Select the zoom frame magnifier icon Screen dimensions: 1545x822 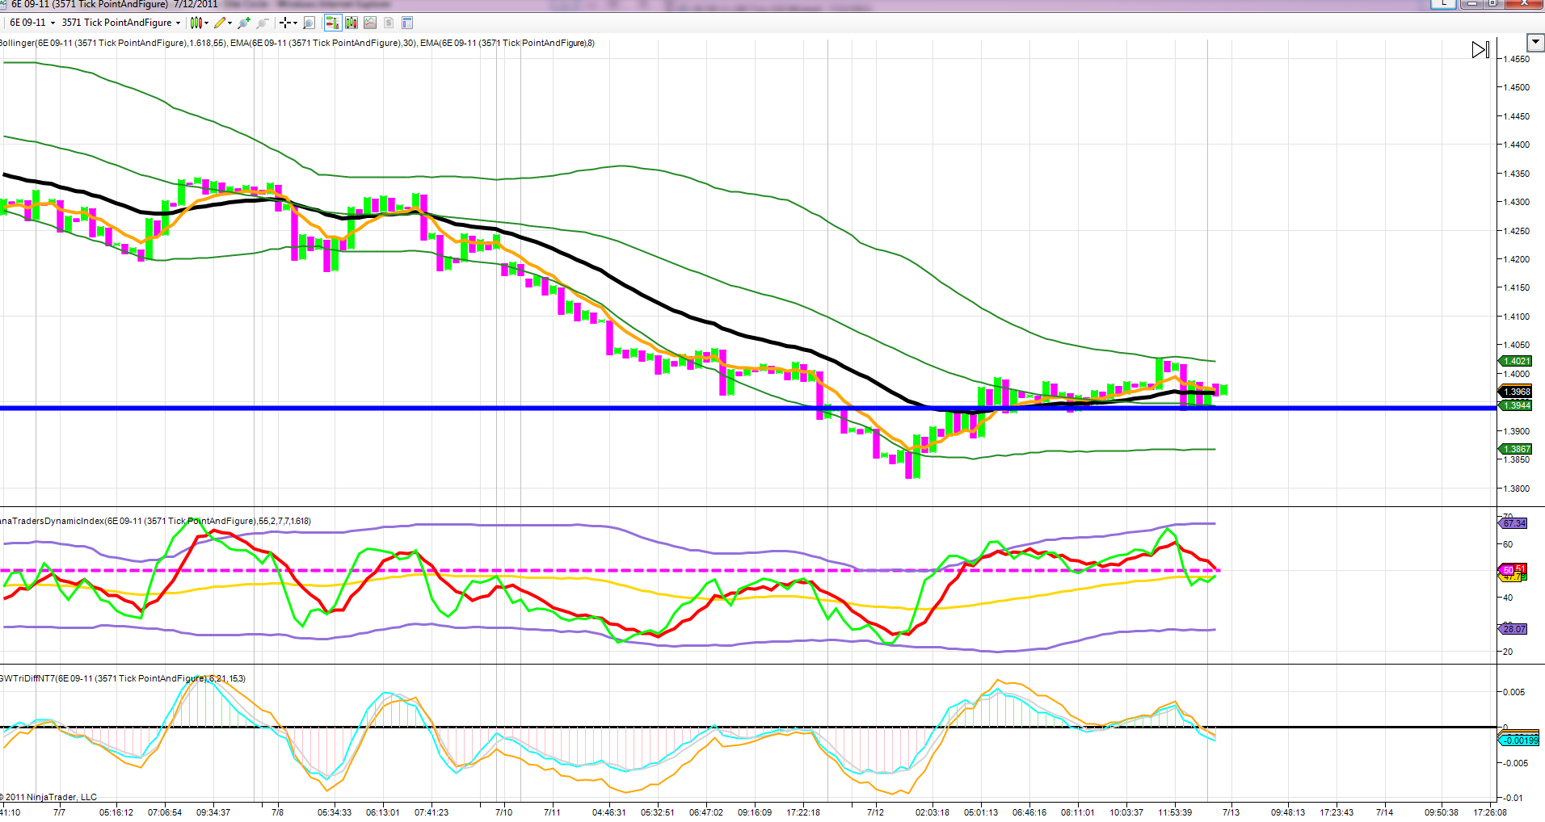(x=309, y=23)
